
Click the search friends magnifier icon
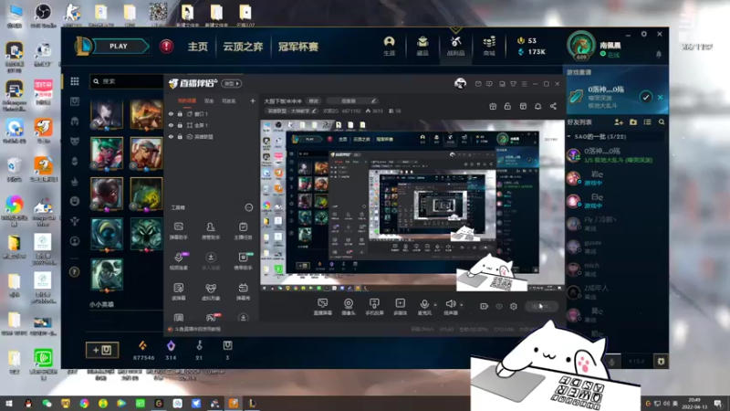662,122
